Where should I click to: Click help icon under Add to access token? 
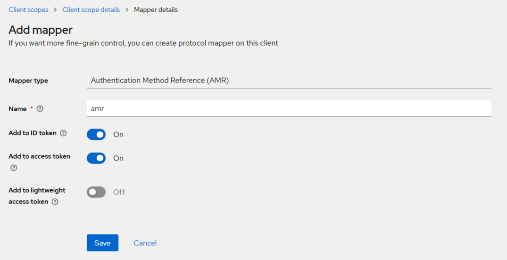click(14, 168)
